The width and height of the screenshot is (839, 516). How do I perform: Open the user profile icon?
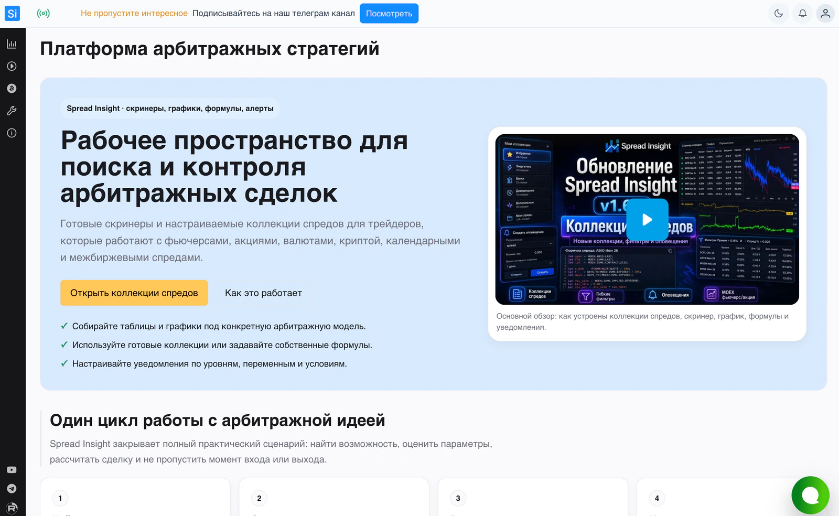(825, 14)
